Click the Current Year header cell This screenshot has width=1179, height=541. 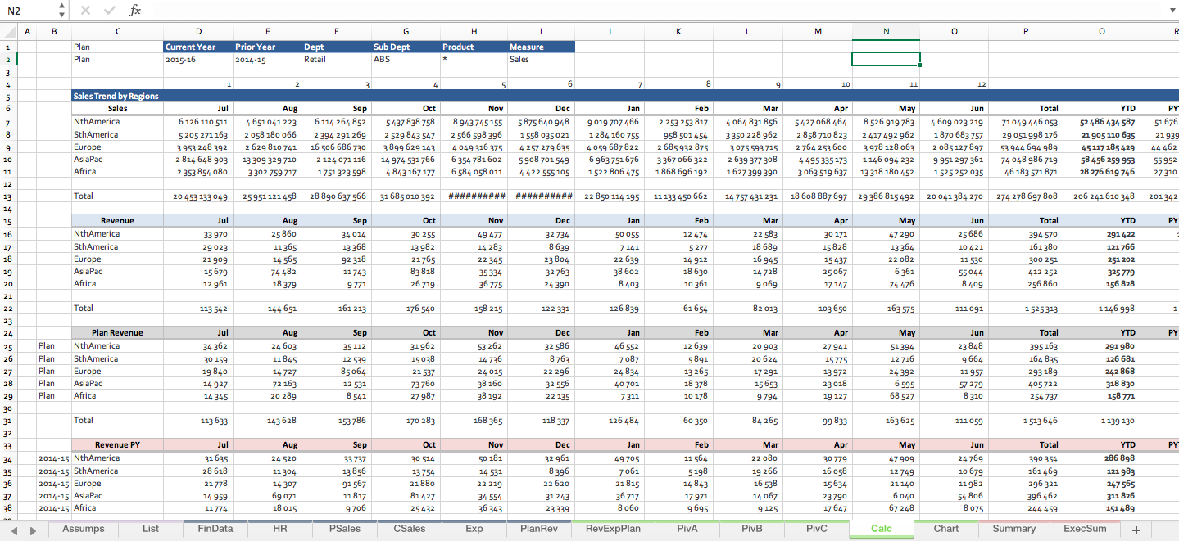coord(198,47)
